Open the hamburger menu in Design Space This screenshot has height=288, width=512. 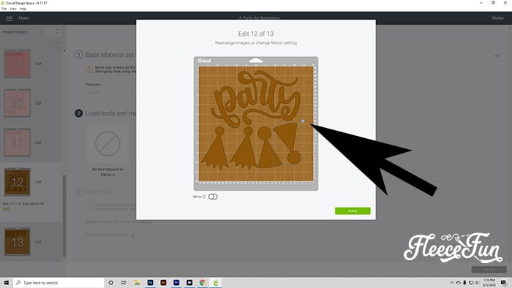click(9, 18)
